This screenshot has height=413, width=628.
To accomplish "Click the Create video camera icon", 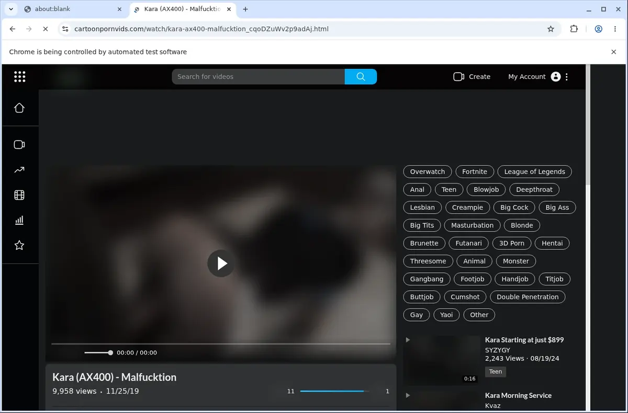I will coord(459,76).
